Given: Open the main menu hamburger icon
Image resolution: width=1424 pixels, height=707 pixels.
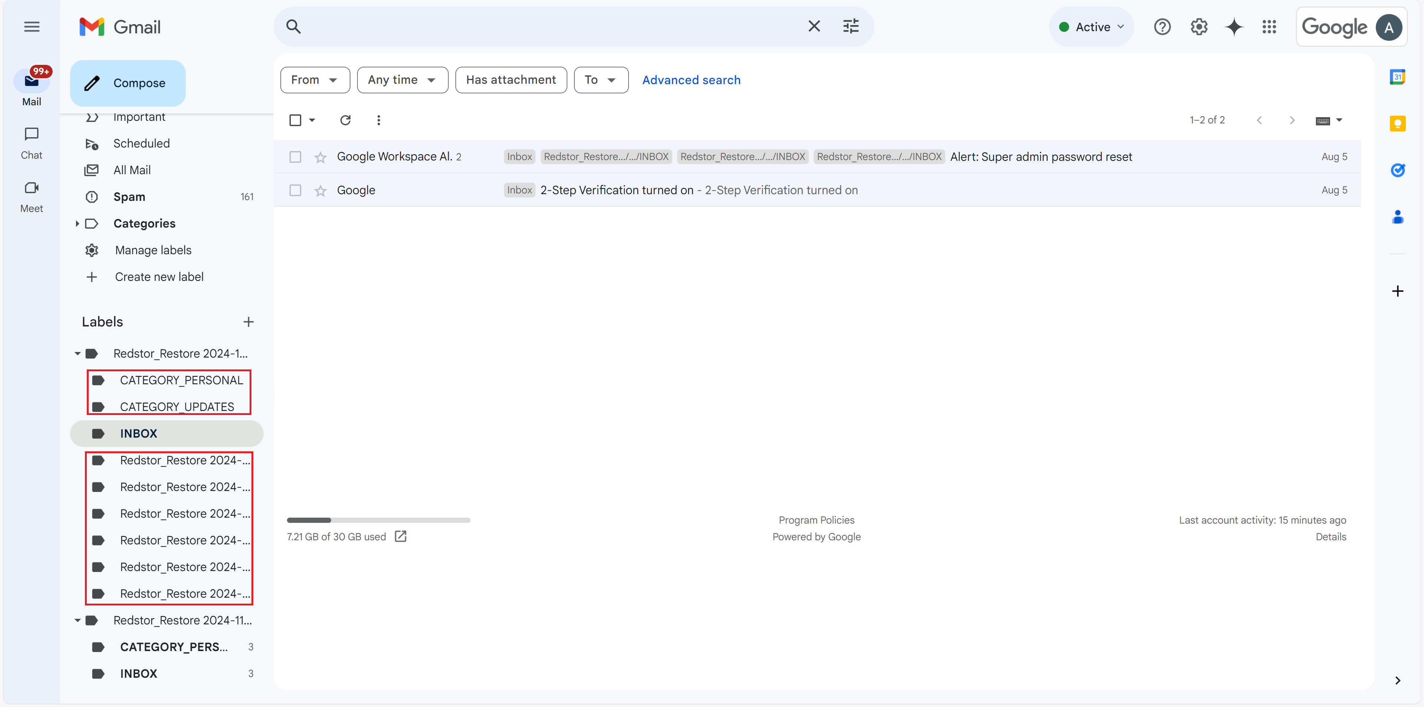Looking at the screenshot, I should [32, 27].
